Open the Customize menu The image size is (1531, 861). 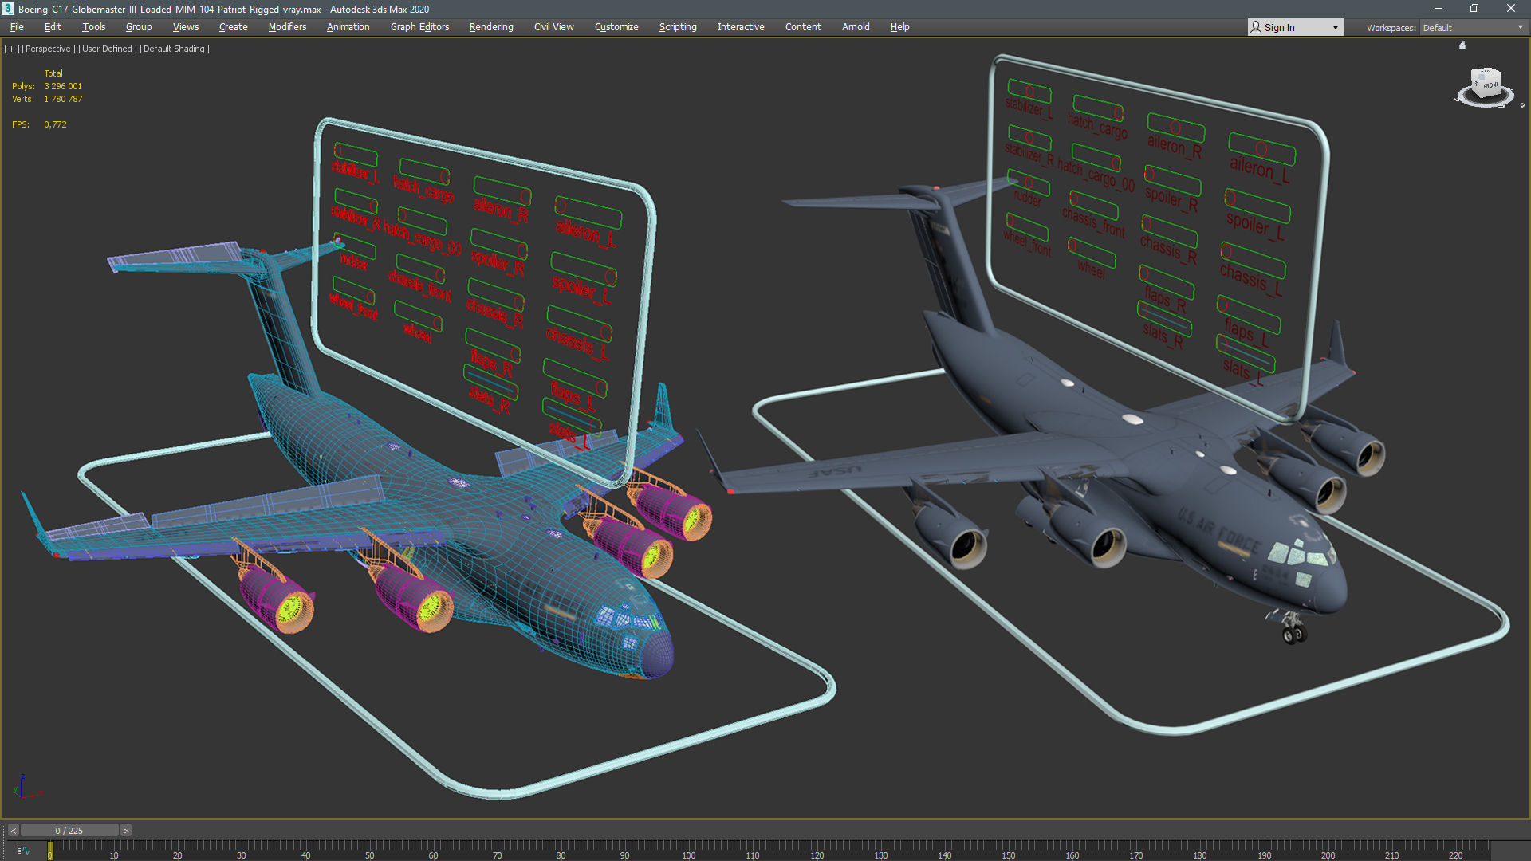616,27
